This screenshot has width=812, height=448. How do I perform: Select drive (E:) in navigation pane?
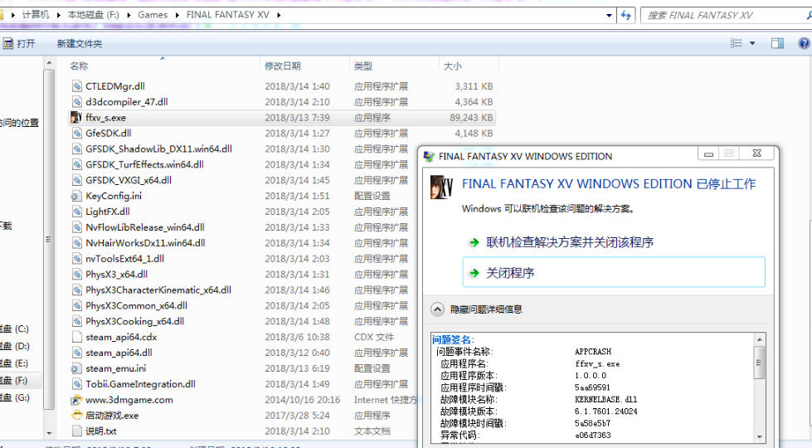pyautogui.click(x=16, y=363)
